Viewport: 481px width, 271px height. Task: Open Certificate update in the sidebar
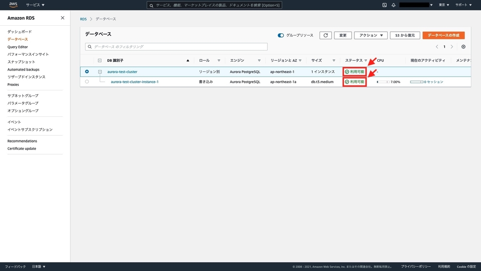click(22, 149)
